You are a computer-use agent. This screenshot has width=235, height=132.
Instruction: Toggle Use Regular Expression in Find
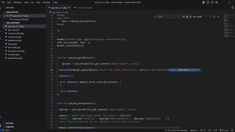(190, 16)
